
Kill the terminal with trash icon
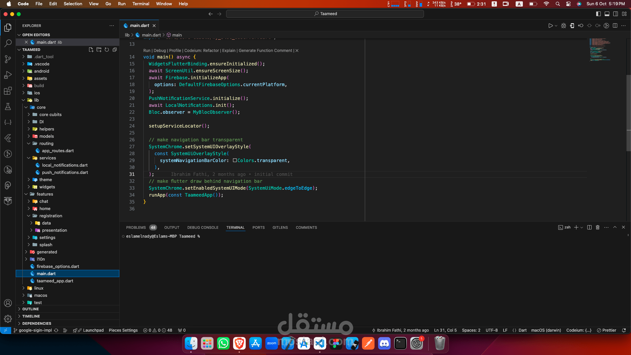click(x=598, y=227)
